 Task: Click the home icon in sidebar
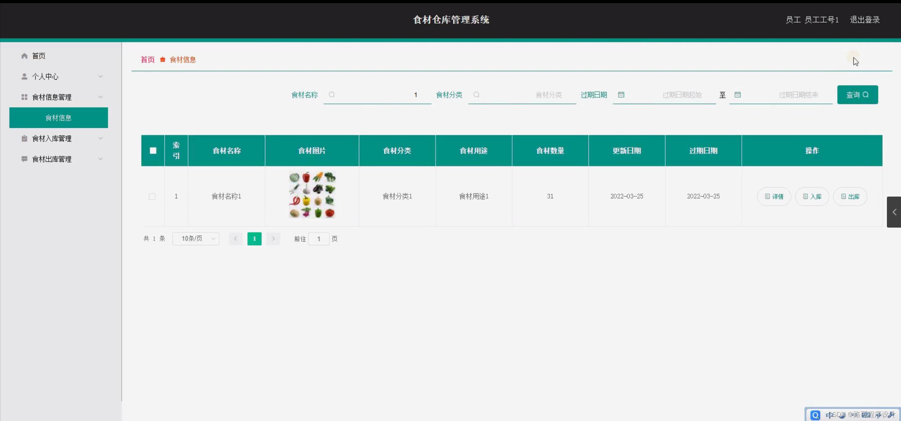(x=24, y=56)
